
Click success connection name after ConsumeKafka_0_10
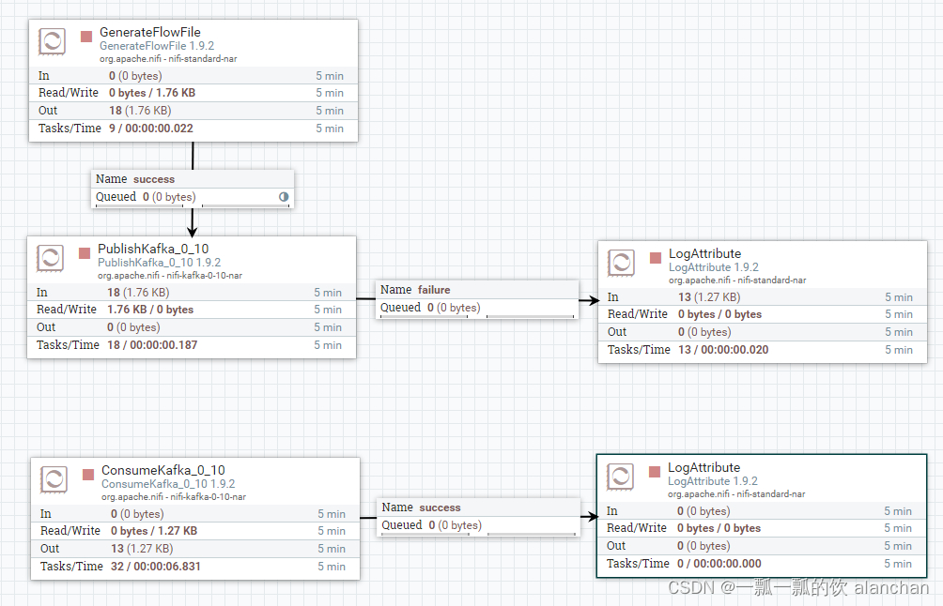click(441, 508)
